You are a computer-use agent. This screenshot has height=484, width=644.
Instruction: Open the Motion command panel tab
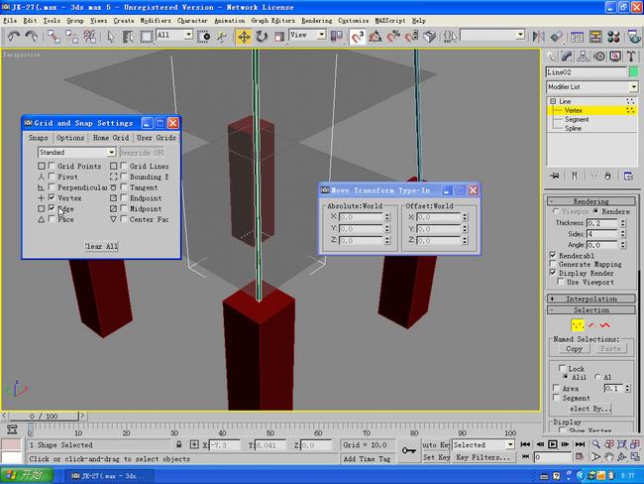click(x=599, y=57)
